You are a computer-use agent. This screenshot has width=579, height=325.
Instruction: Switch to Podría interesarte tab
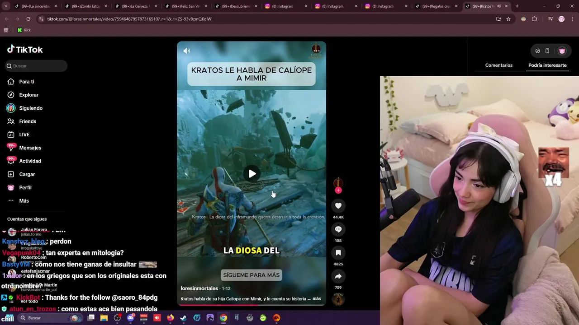point(547,65)
